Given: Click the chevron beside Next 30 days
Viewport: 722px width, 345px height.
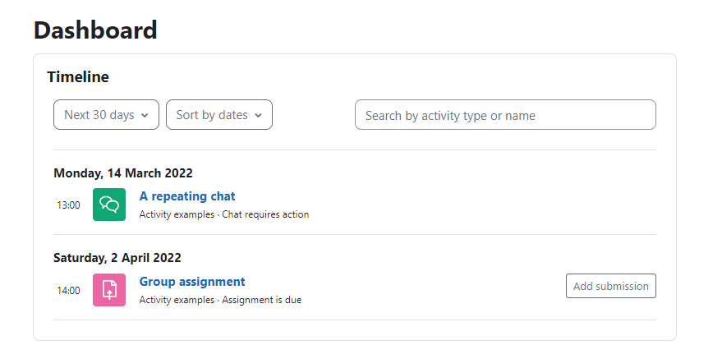Looking at the screenshot, I should (x=145, y=115).
